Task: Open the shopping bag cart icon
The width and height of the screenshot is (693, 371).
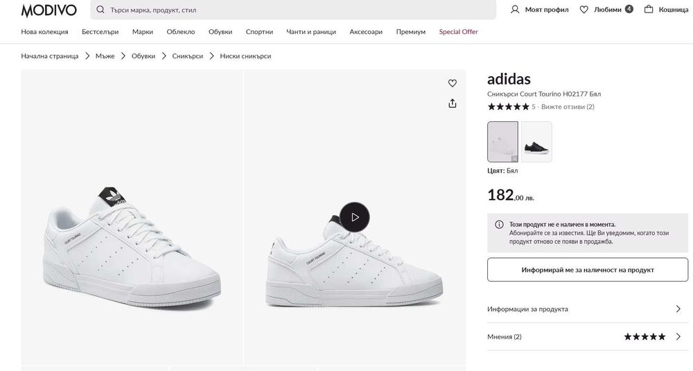Action: (649, 10)
